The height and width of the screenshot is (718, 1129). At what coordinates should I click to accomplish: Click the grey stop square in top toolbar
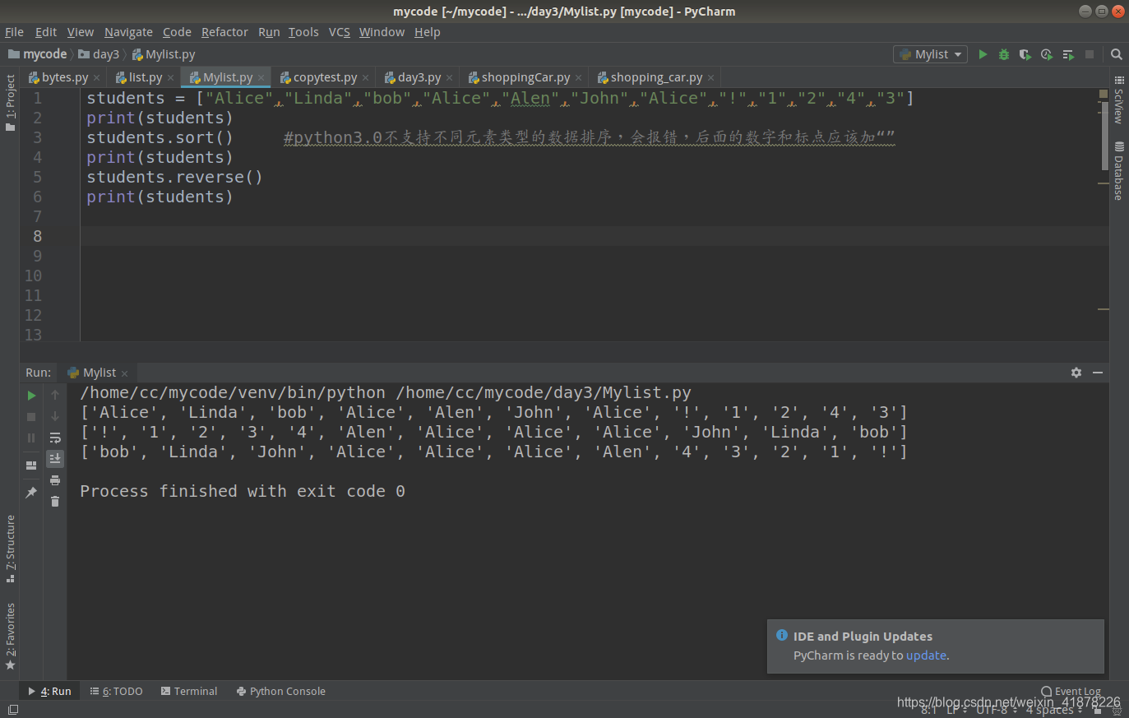(x=1090, y=54)
